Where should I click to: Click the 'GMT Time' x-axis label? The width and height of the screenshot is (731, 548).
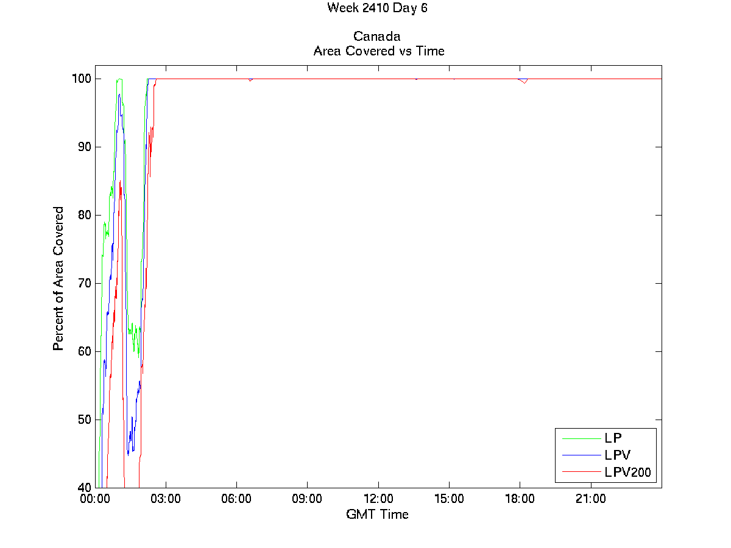377,515
